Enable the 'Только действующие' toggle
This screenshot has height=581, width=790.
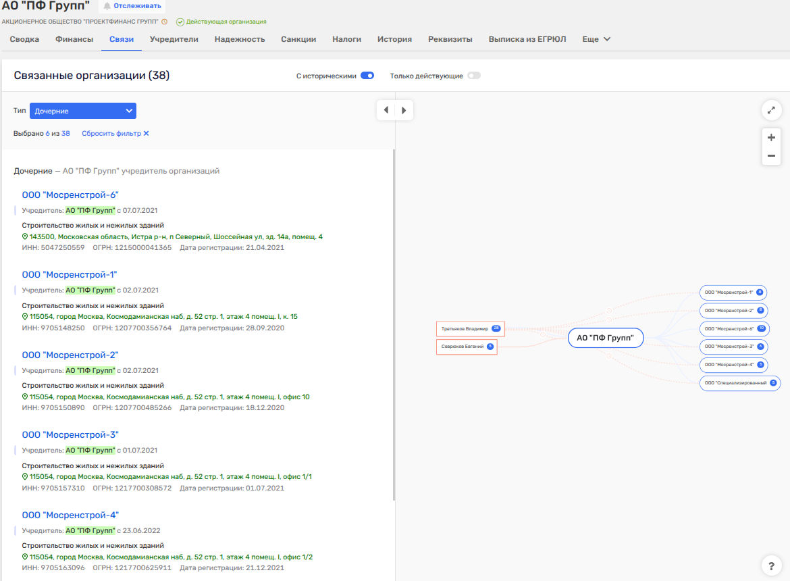point(474,76)
